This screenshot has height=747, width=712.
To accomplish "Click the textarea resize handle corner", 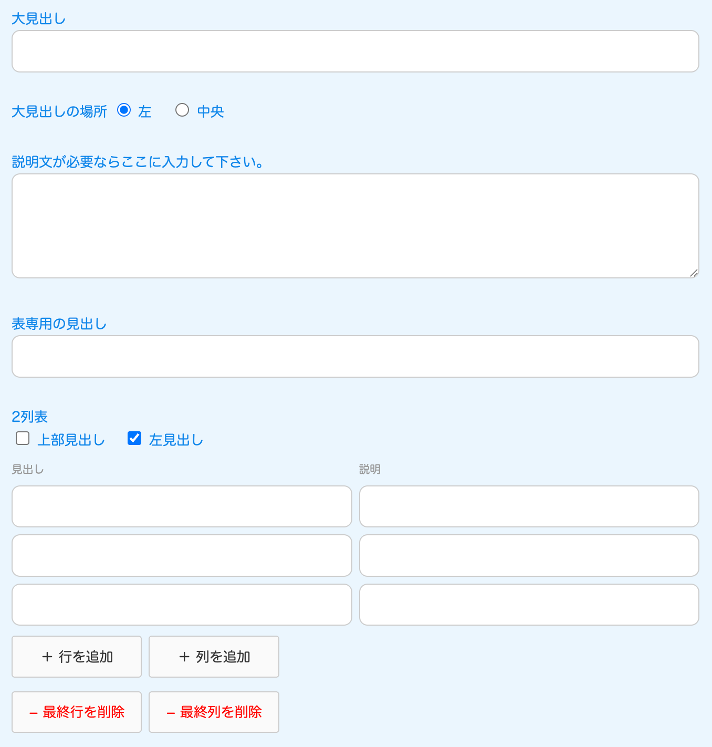I will click(694, 273).
